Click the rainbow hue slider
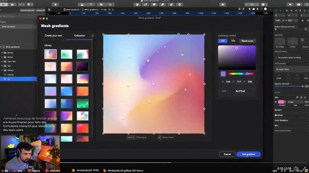 [241, 74]
